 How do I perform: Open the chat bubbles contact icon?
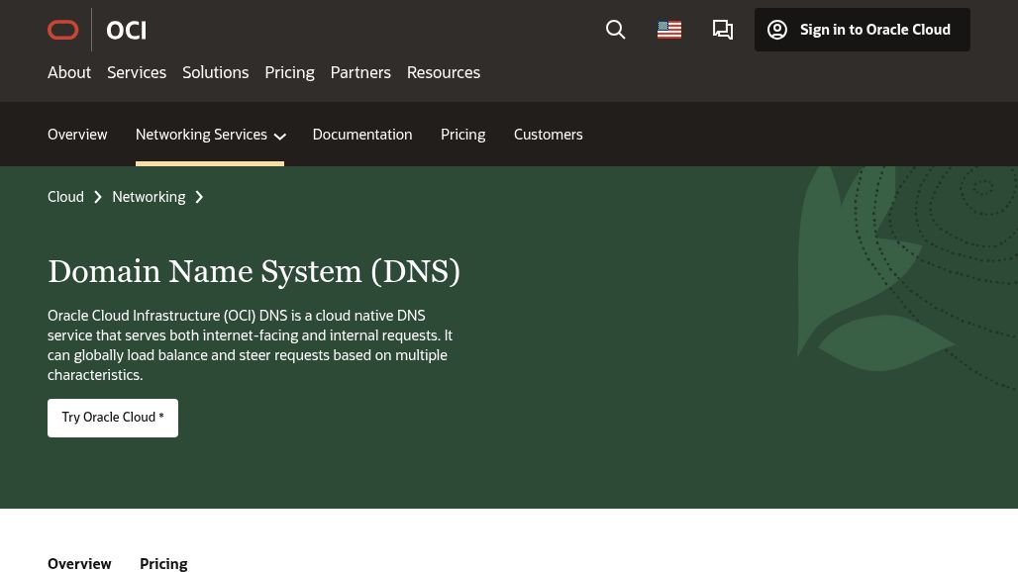(723, 31)
